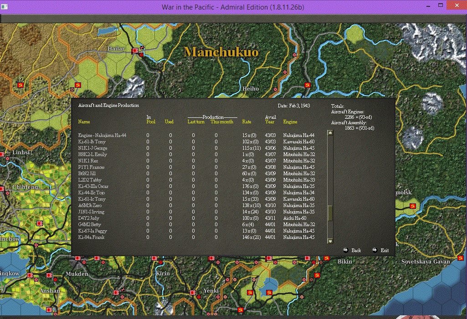
Task: Click the Avail Year column header
Action: (x=271, y=119)
